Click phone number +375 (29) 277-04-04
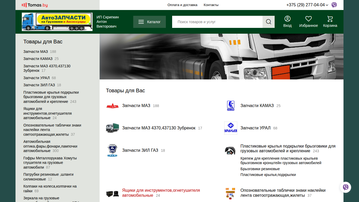 point(305,5)
